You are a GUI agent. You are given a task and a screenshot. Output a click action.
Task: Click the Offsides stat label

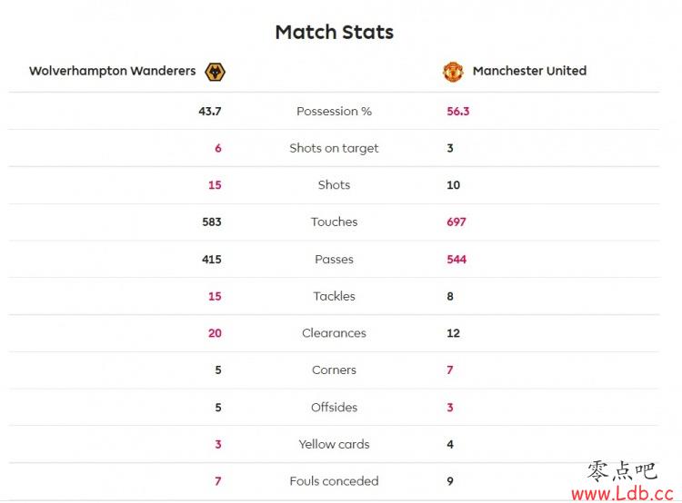tap(334, 408)
